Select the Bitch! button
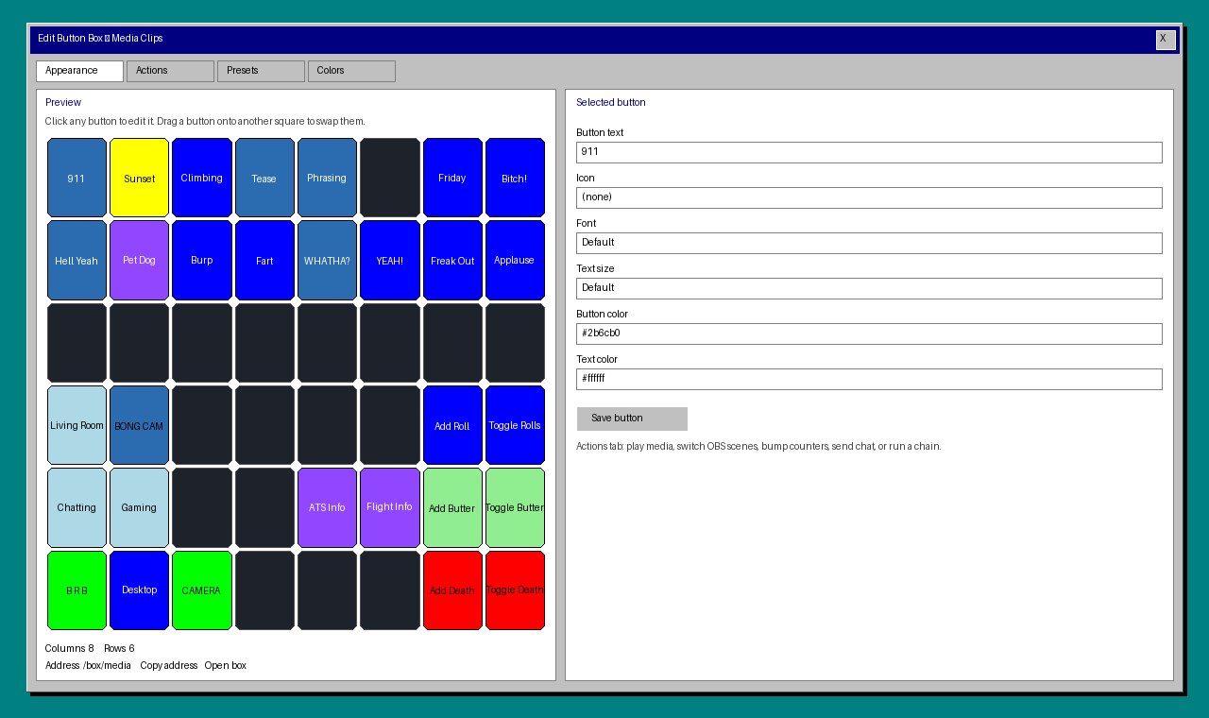This screenshot has width=1209, height=718. coord(515,178)
